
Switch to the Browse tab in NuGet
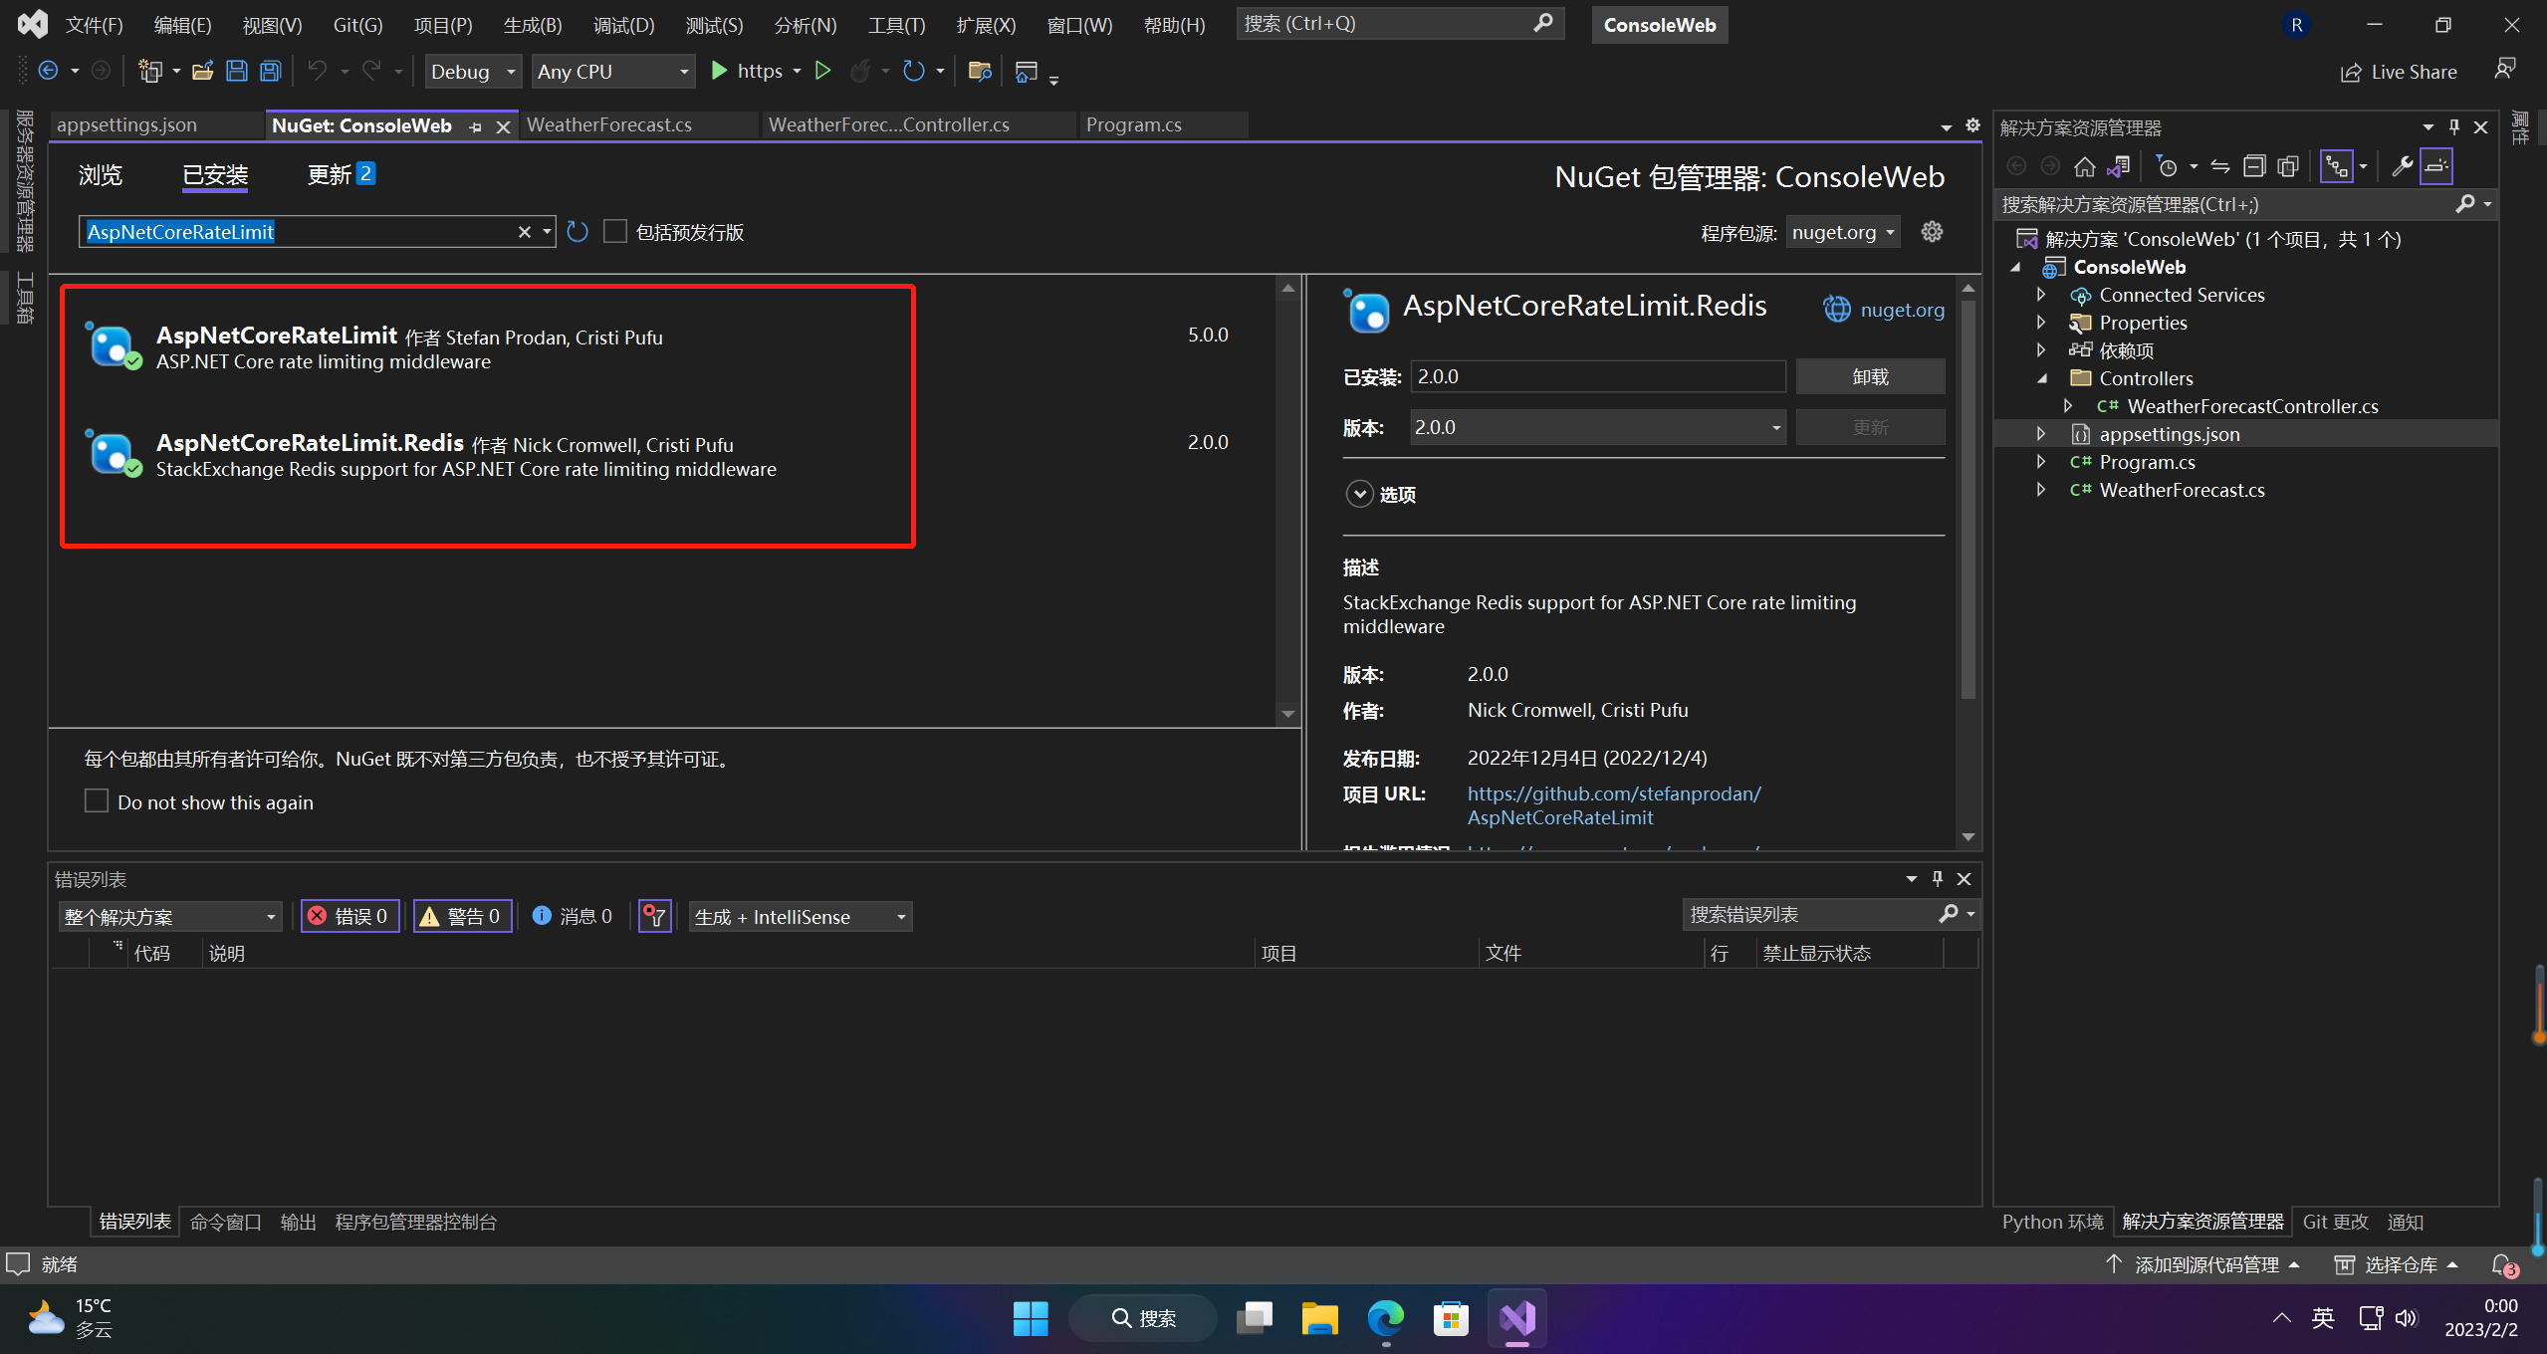pyautogui.click(x=100, y=175)
